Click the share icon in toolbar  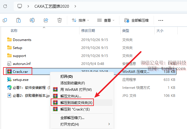46,20
